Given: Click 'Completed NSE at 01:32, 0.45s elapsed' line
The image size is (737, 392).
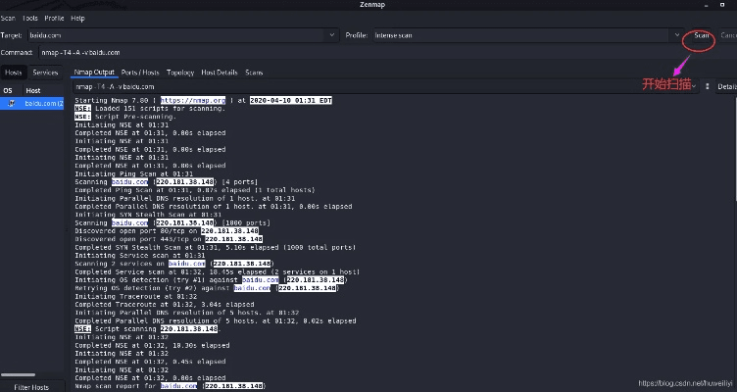Looking at the screenshot, I should (150, 362).
